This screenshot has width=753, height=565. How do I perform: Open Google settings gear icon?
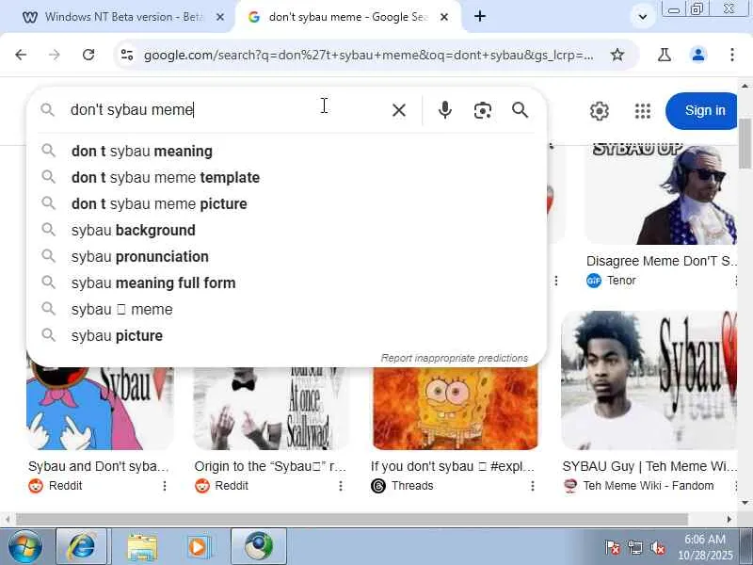600,111
